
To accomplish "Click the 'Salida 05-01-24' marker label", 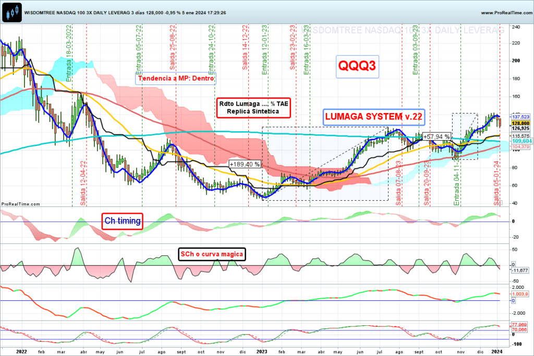I will 497,183.
